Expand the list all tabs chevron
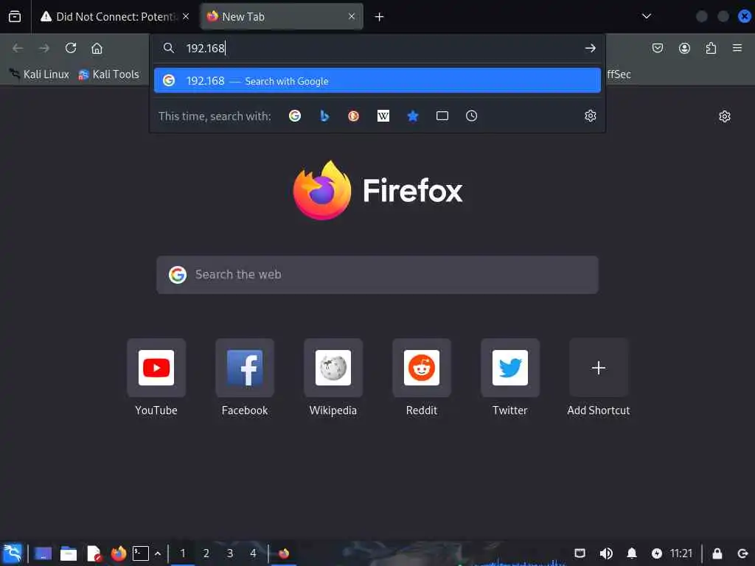Viewport: 755px width, 566px height. tap(647, 17)
